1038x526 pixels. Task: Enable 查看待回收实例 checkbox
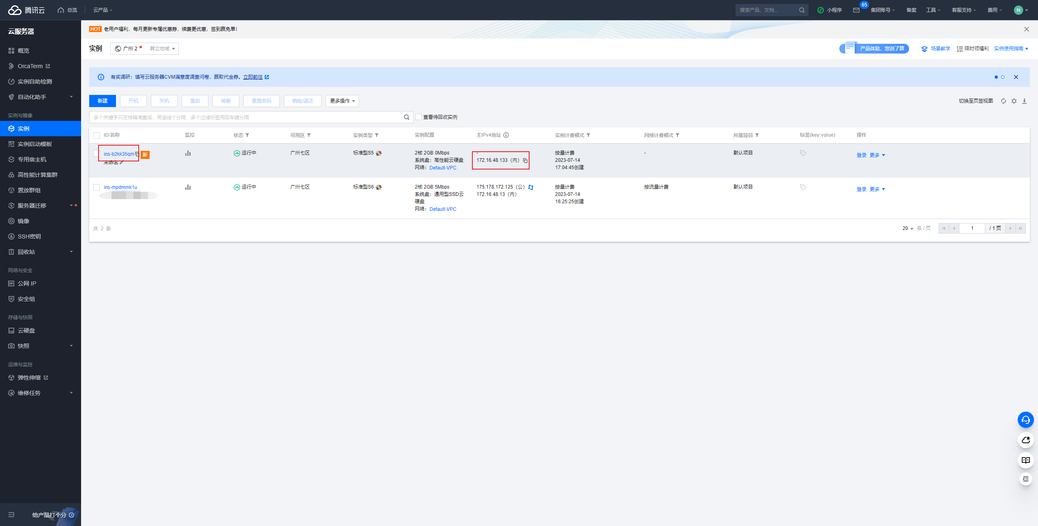[418, 117]
